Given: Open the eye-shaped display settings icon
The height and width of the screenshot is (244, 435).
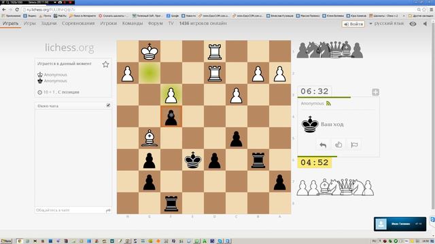Looking at the screenshot, I should pyautogui.click(x=413, y=24).
